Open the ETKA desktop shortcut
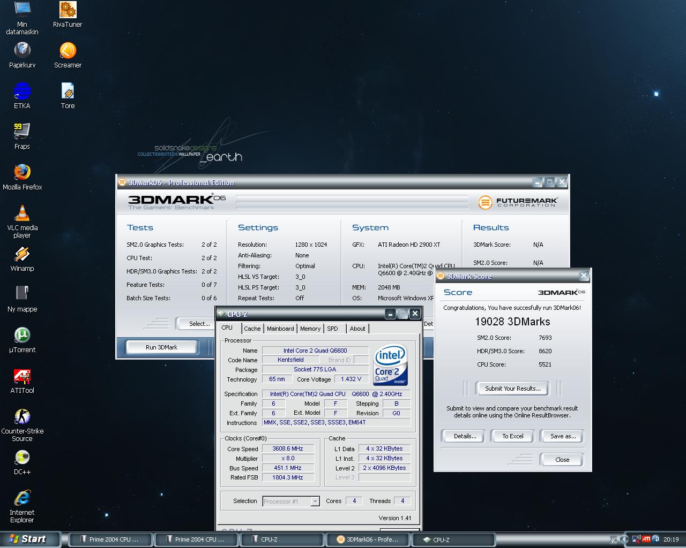Screen dimensions: 686x548 [x=22, y=96]
